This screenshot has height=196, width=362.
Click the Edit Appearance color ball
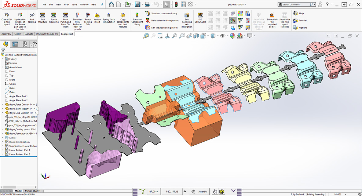tap(232, 36)
